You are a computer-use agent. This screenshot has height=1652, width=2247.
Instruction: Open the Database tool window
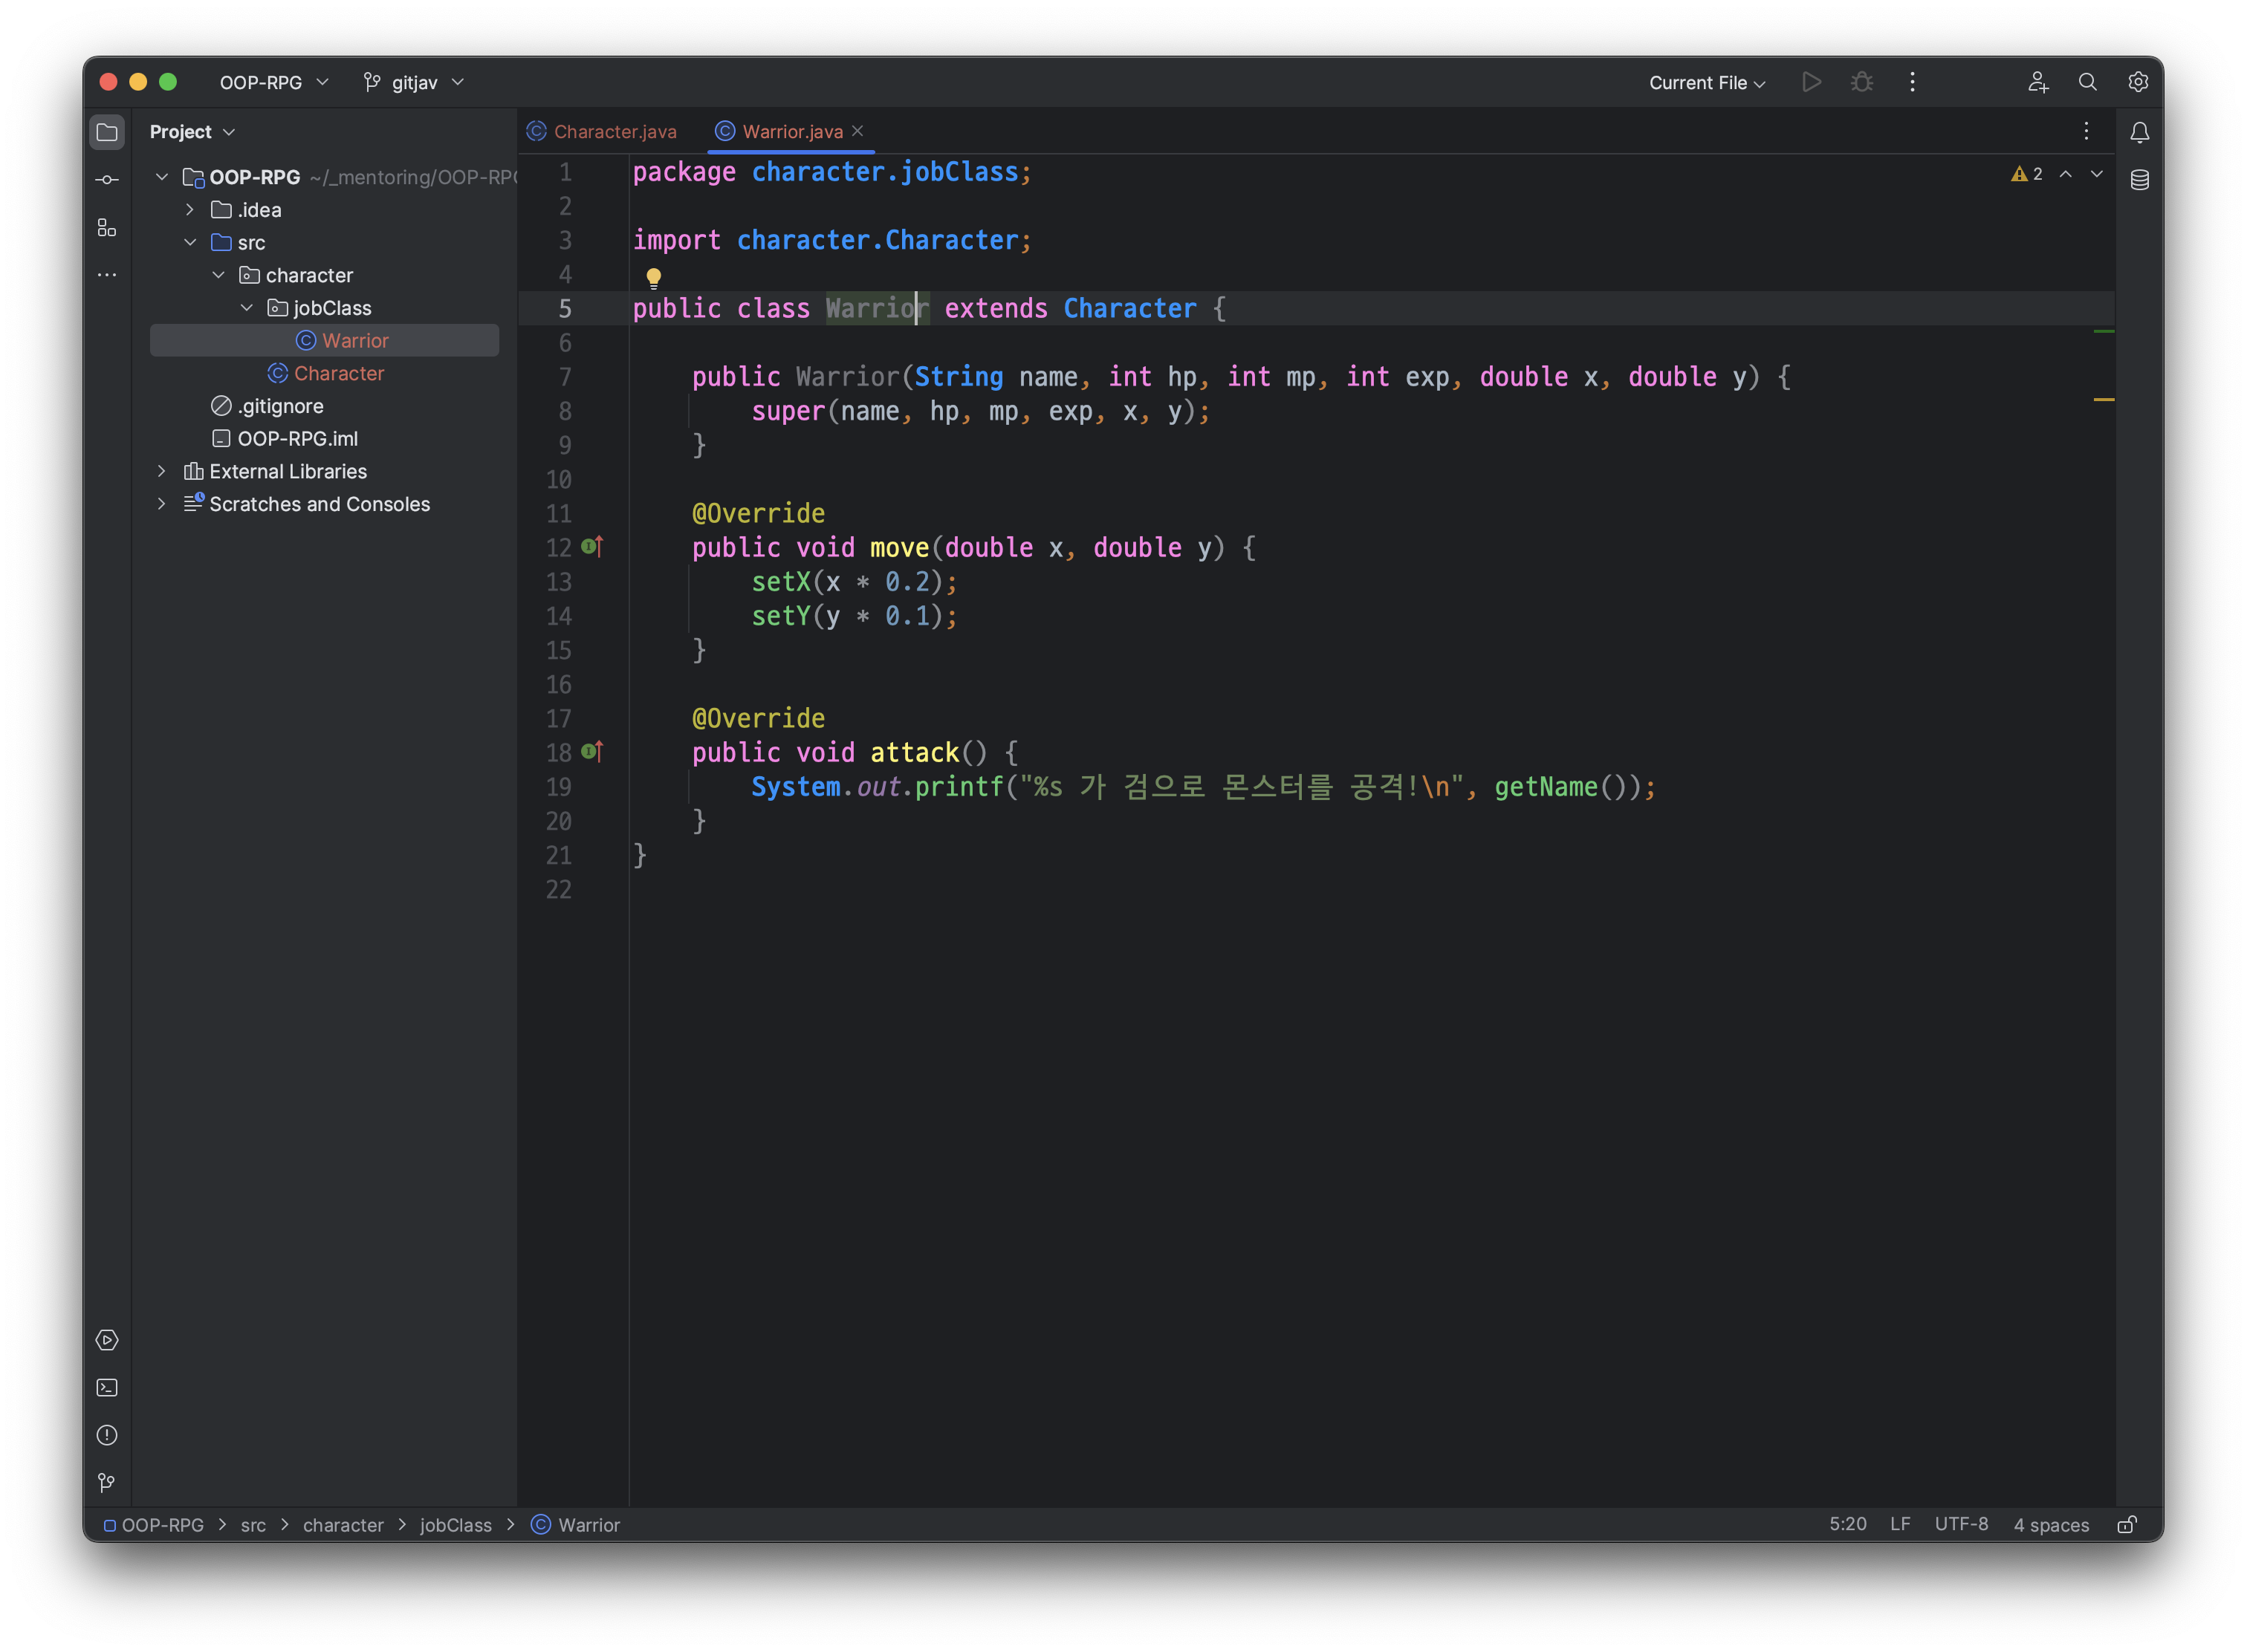click(x=2139, y=180)
